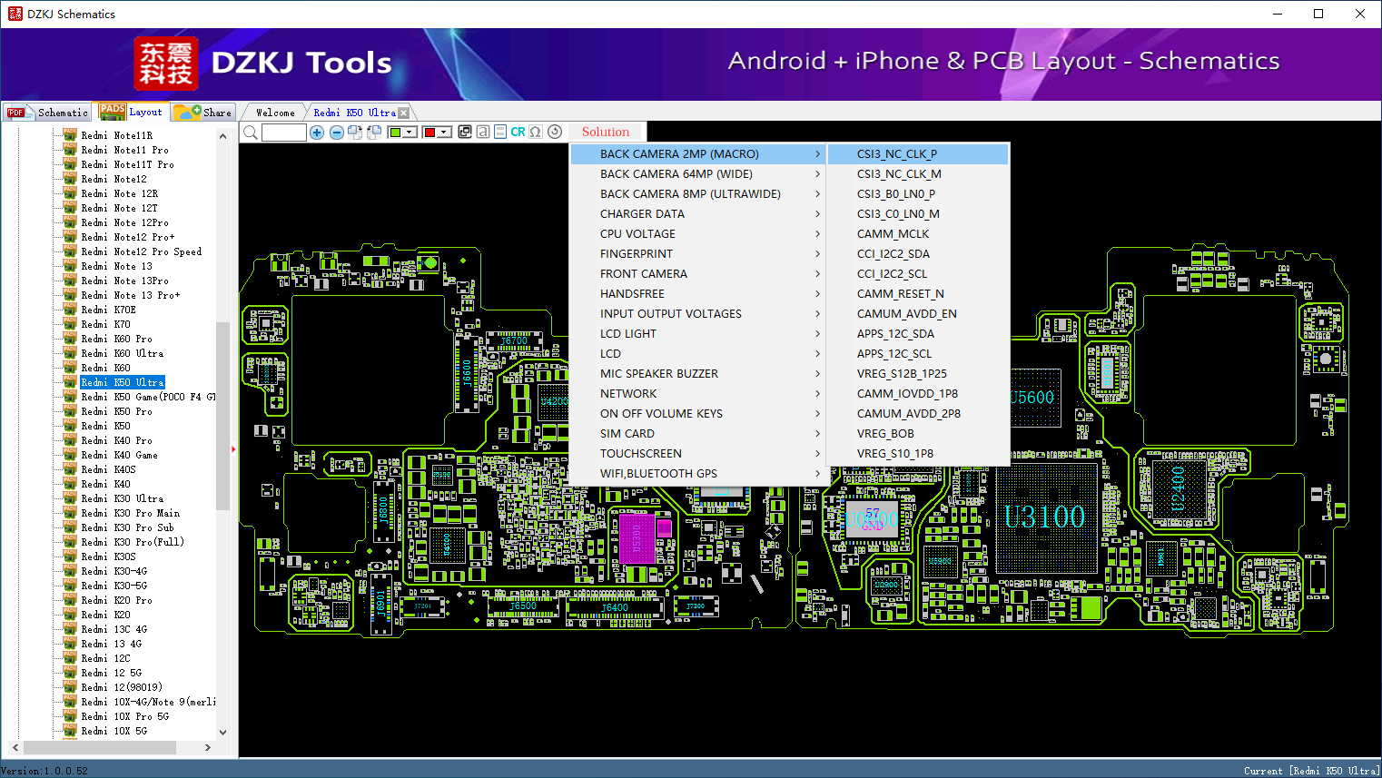This screenshot has width=1382, height=778.
Task: Select VREG_S10_1P8 signal
Action: point(918,454)
